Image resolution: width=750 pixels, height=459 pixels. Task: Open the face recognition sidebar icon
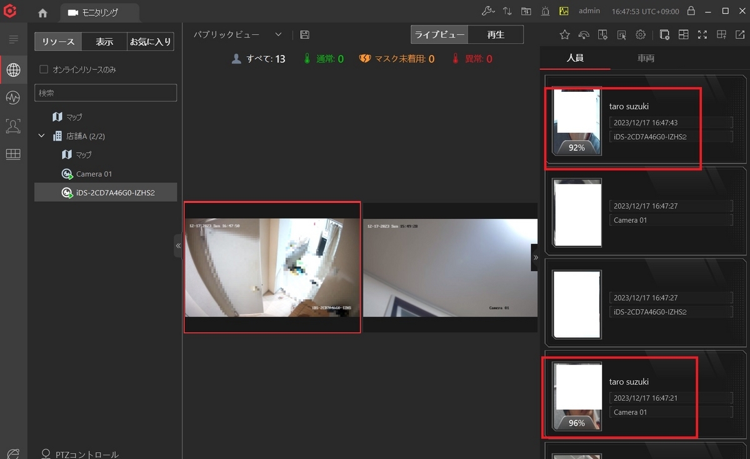13,126
